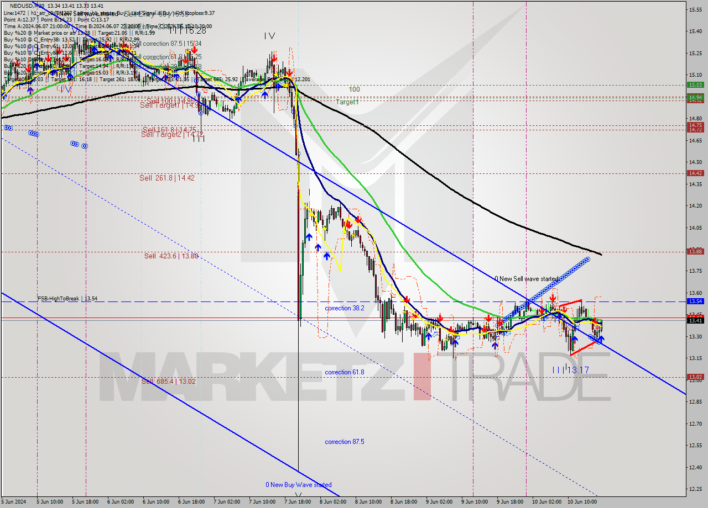Click 15.25 on the price axis
The height and width of the screenshot is (508, 708).
(695, 53)
